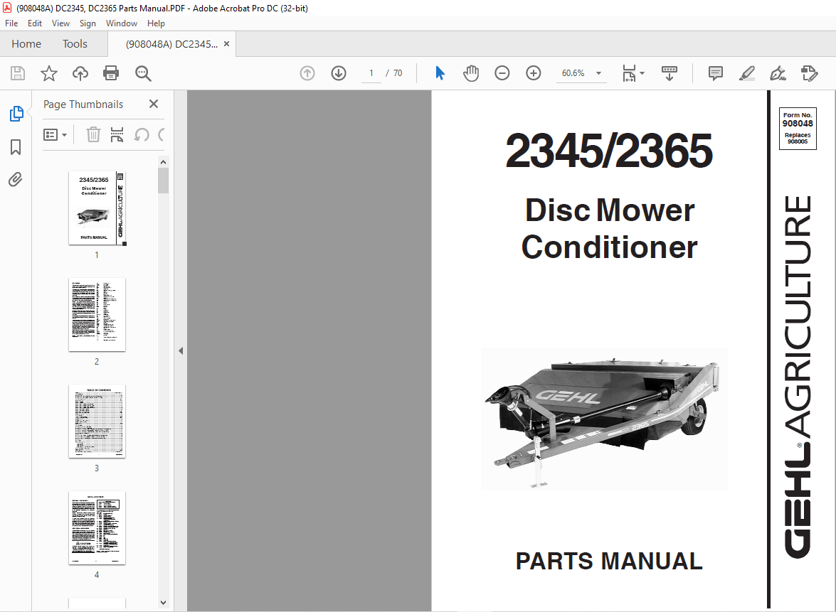The width and height of the screenshot is (836, 612).
Task: Click the Fit page width icon
Action: pos(629,73)
